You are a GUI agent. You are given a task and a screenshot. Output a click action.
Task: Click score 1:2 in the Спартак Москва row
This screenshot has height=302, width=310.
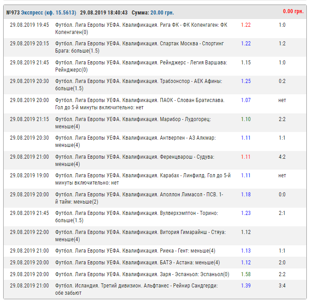coord(282,44)
